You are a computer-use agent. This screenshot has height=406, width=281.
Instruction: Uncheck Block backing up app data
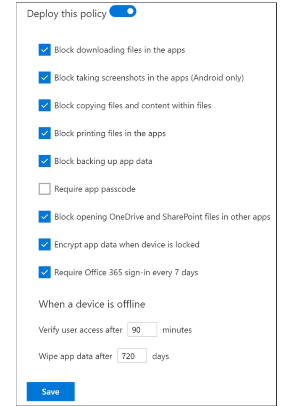click(45, 161)
